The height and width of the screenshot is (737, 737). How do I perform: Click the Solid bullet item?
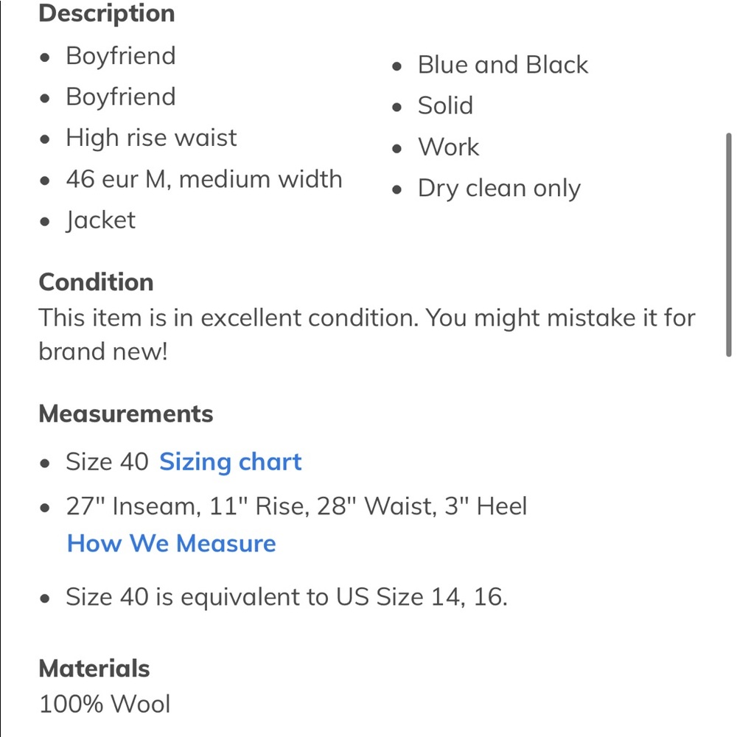click(445, 105)
